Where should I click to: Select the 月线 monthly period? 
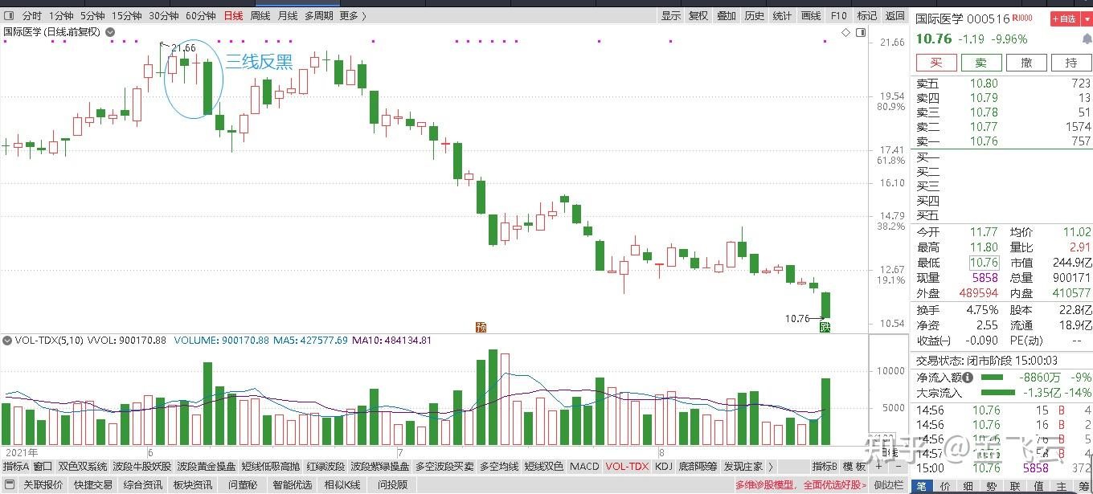tap(287, 15)
